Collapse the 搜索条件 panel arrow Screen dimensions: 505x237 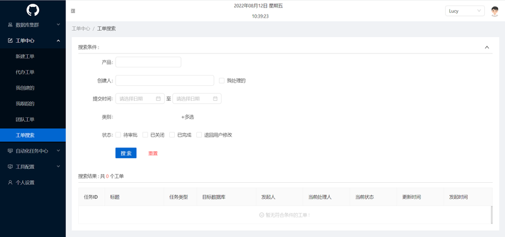[x=487, y=47]
